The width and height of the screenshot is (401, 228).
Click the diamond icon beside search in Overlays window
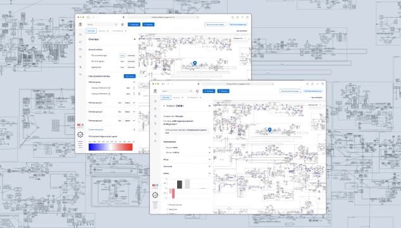[x=123, y=25]
